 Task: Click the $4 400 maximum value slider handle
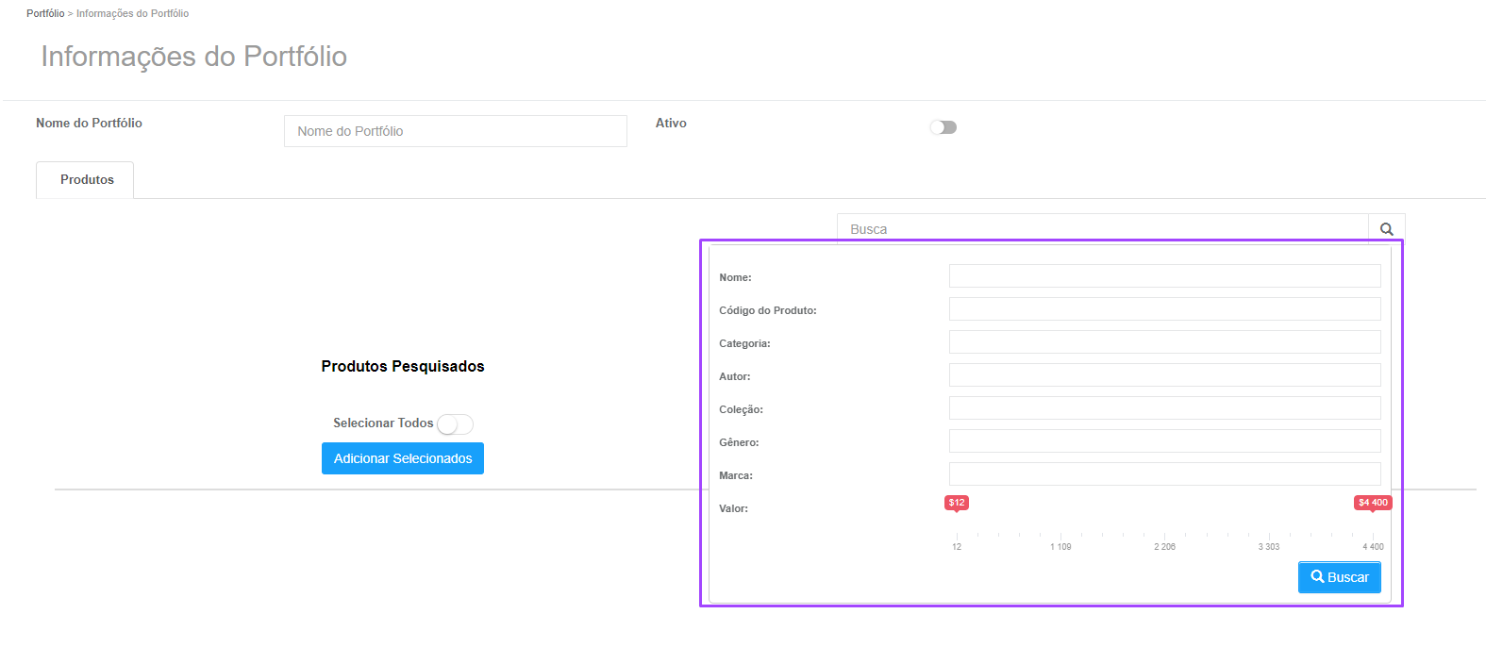tap(1373, 503)
